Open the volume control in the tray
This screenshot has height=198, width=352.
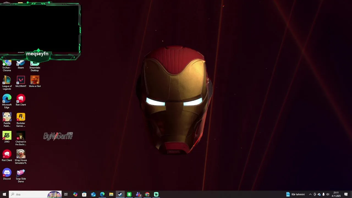(x=328, y=194)
